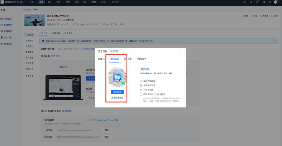The width and height of the screenshot is (282, 146).
Task: Open 数据 in the top navigation
Action: pos(94,2)
